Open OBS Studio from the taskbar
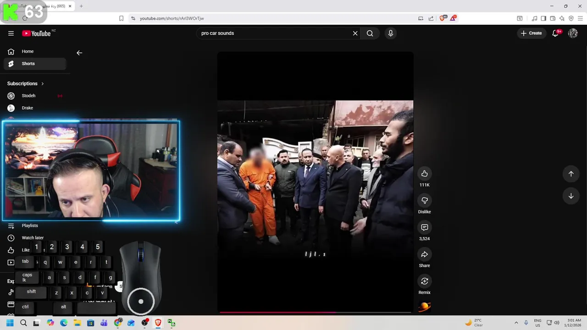 pyautogui.click(x=144, y=323)
